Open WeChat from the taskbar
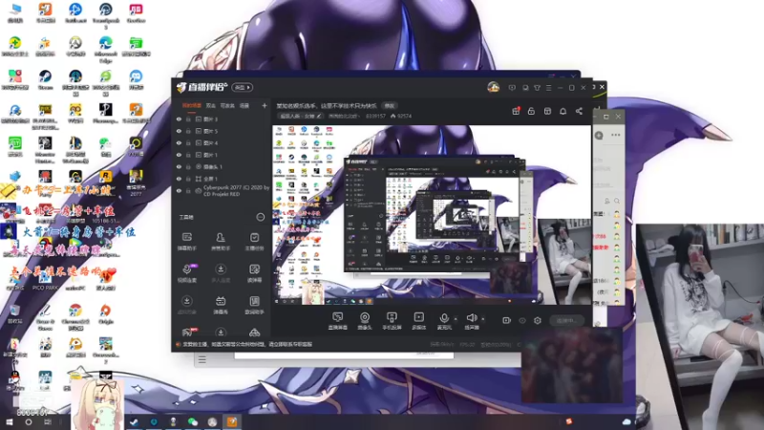The height and width of the screenshot is (430, 764). pos(193,421)
